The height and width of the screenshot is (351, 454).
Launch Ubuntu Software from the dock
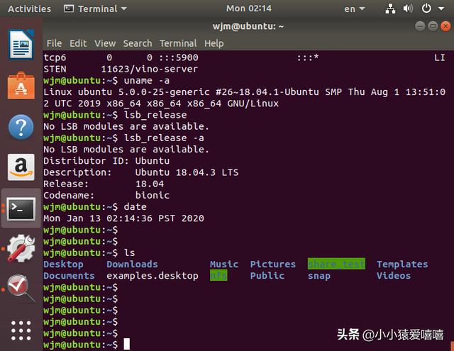click(21, 86)
